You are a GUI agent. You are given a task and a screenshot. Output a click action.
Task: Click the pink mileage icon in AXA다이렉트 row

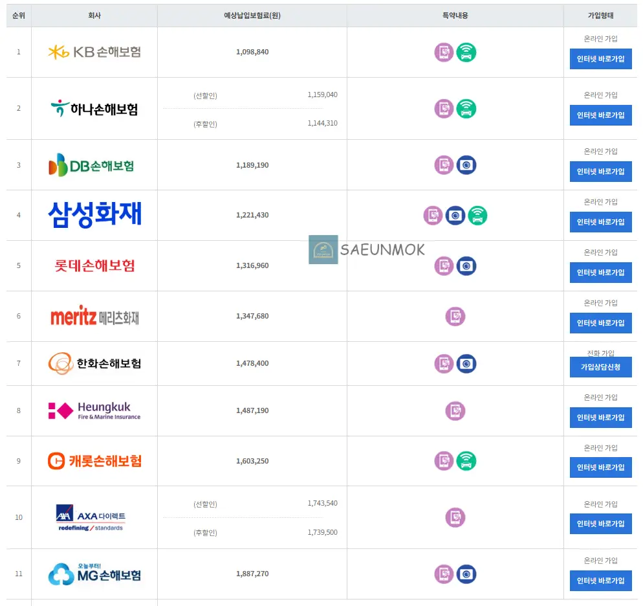pos(455,518)
